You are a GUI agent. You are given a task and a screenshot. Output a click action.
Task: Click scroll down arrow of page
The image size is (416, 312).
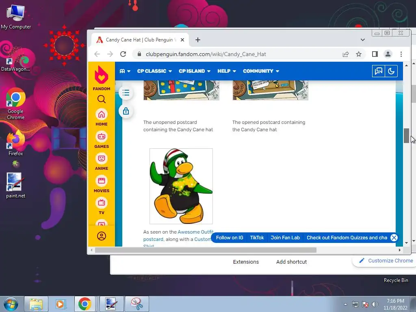coord(406,243)
